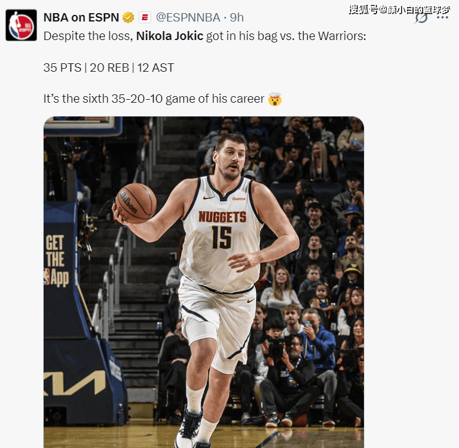Click the gold verified checkmark badge

coord(128,17)
